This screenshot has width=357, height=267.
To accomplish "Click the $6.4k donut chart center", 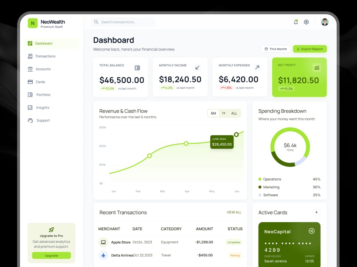I will [x=290, y=147].
